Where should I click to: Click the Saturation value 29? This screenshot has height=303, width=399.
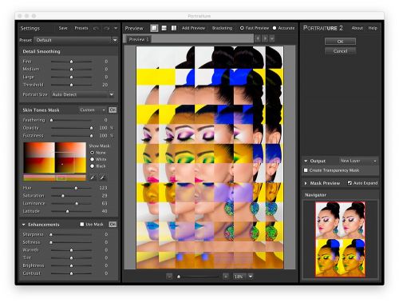tap(105, 196)
